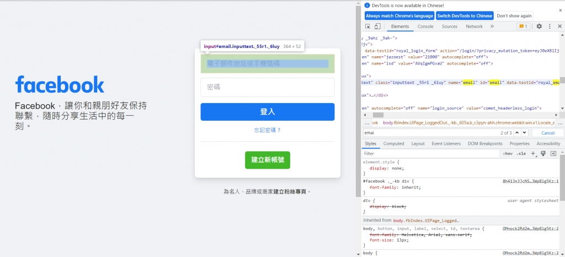Image resolution: width=565 pixels, height=257 pixels.
Task: Select the Styles pane tab
Action: 370,143
